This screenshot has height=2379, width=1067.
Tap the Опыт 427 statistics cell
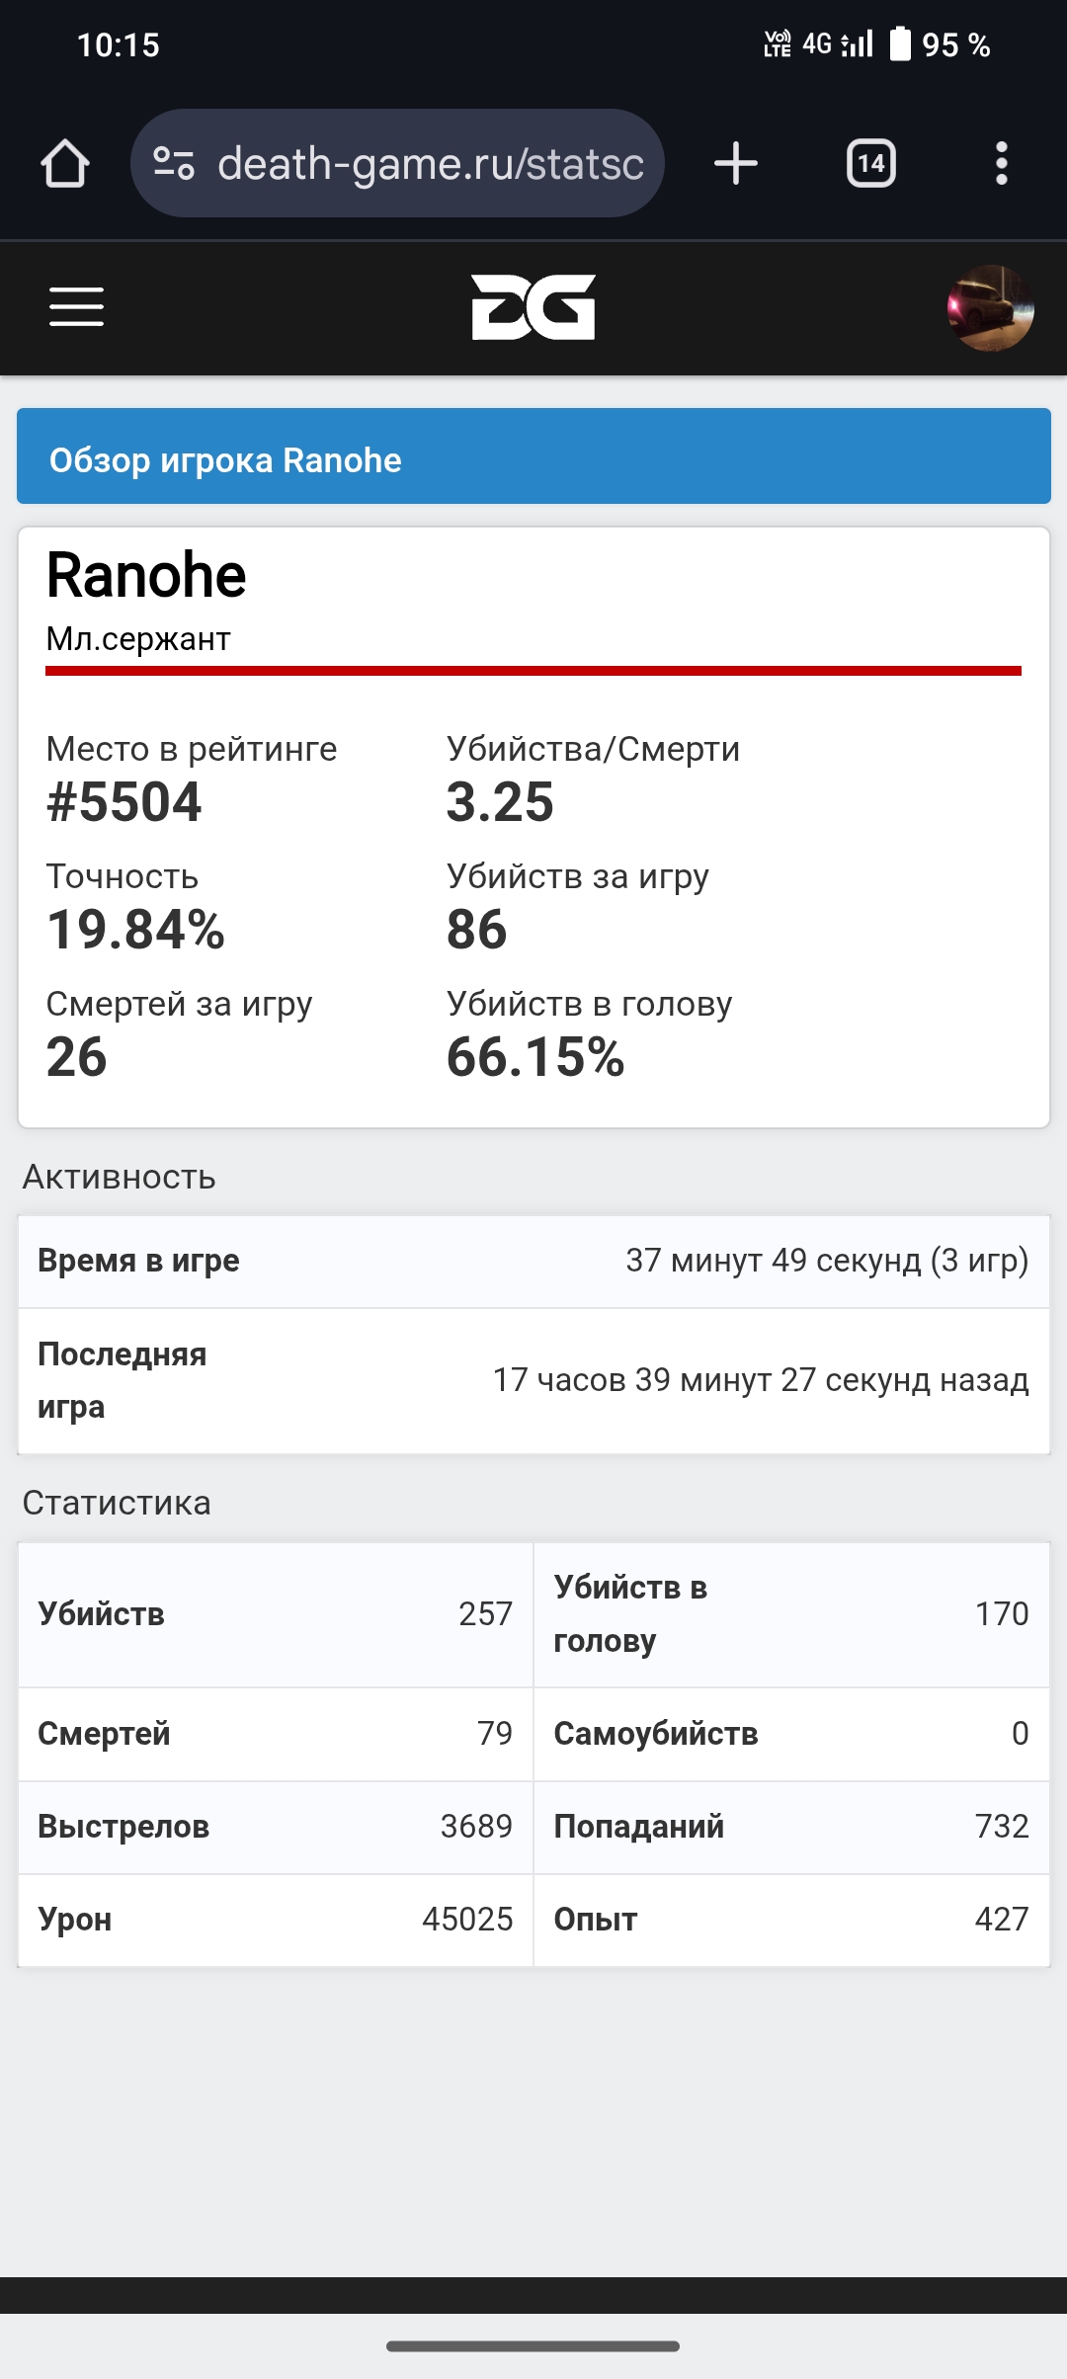coord(791,1920)
